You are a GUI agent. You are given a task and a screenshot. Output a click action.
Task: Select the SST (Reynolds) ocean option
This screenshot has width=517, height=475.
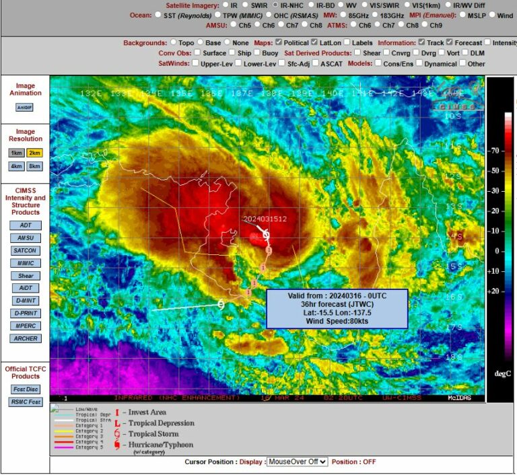tap(158, 15)
